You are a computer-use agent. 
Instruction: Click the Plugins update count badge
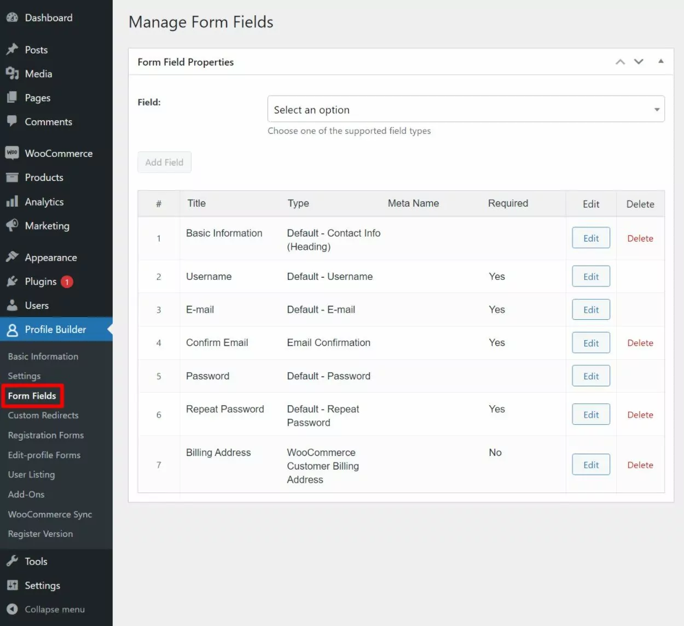[67, 282]
